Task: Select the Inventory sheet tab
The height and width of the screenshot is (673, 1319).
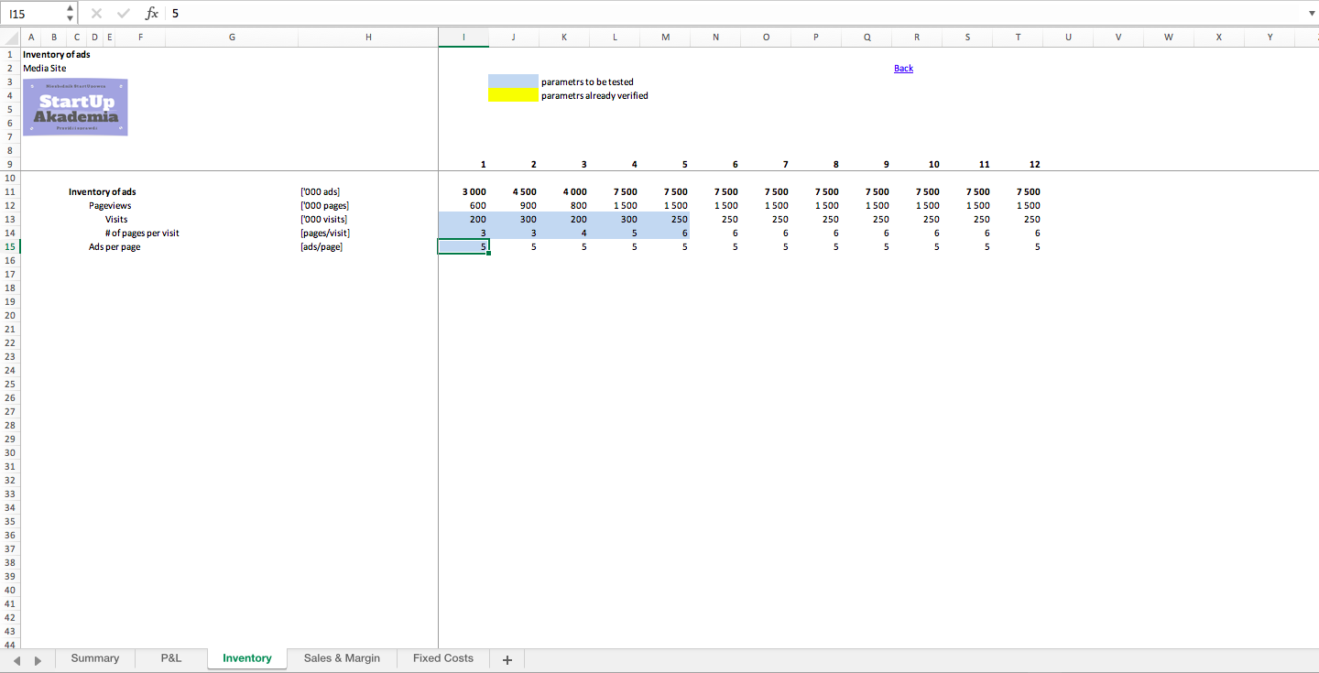Action: [247, 658]
